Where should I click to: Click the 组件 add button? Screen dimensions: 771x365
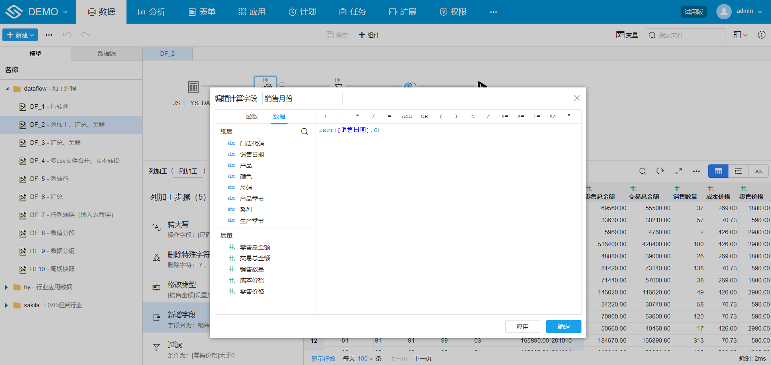[369, 35]
